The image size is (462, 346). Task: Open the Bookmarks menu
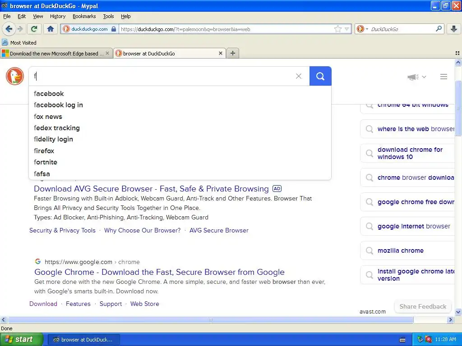84,16
